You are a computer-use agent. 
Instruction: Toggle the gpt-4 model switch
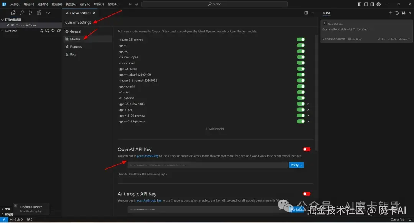301,45
